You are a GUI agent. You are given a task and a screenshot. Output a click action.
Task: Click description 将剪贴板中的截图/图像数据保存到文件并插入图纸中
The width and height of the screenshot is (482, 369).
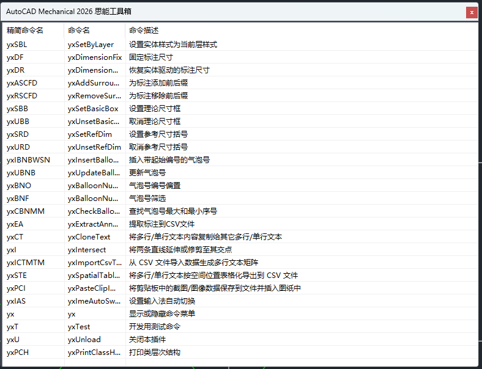click(x=215, y=288)
